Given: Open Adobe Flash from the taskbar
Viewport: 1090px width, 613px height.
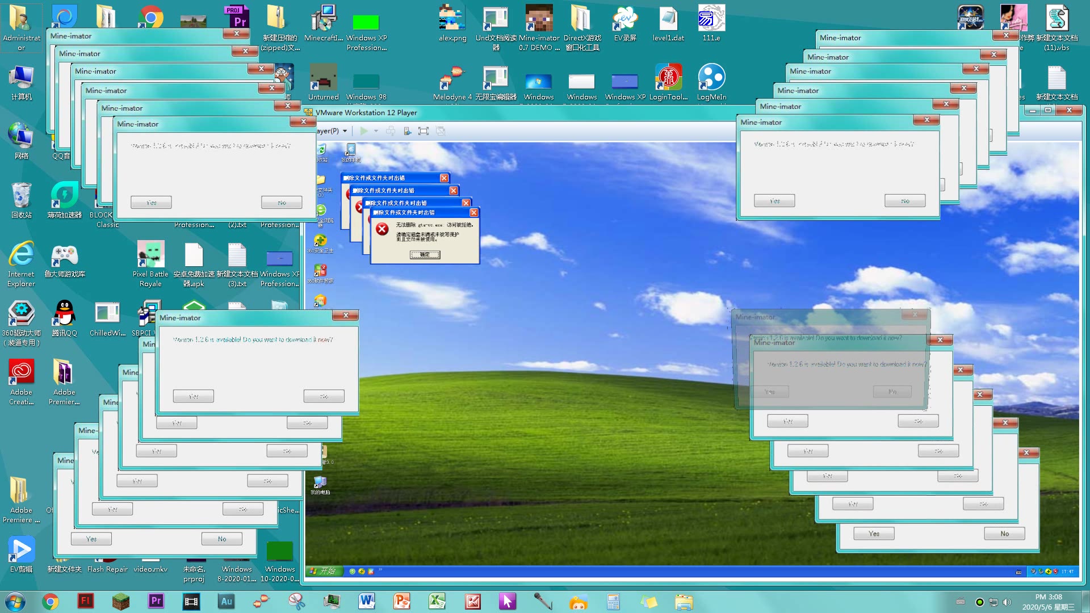Looking at the screenshot, I should point(86,601).
